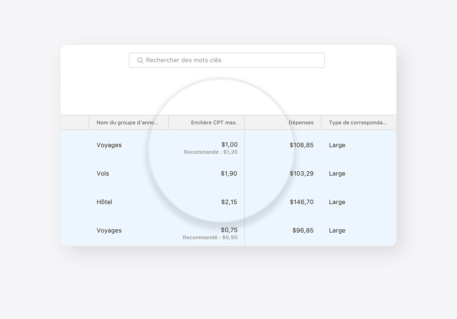The width and height of the screenshot is (457, 319).
Task: Open the "Hôtel" ad group row
Action: [104, 202]
